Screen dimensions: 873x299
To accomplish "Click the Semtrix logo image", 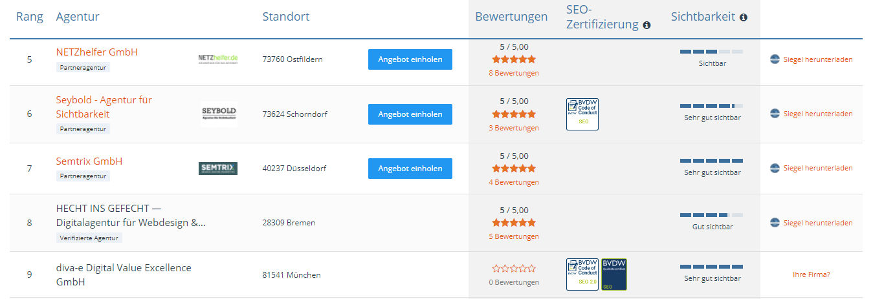I will click(218, 169).
